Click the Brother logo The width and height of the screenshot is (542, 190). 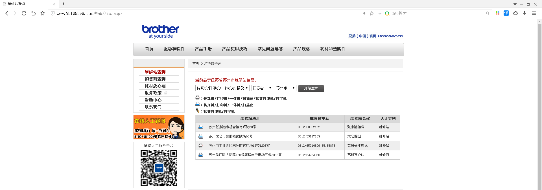pos(161,31)
